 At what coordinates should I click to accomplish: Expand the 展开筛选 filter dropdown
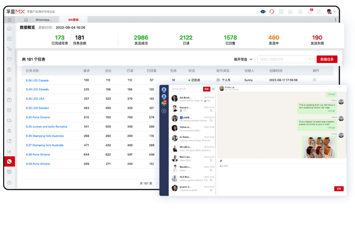point(243,59)
